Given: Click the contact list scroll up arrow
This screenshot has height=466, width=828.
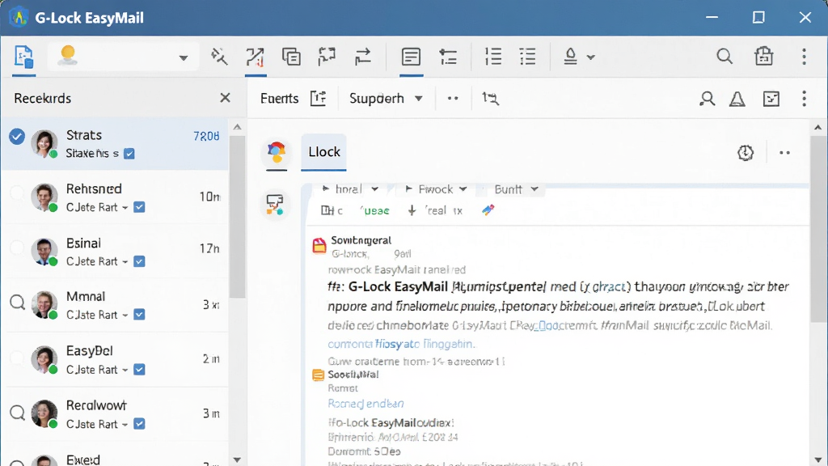Looking at the screenshot, I should pos(237,127).
